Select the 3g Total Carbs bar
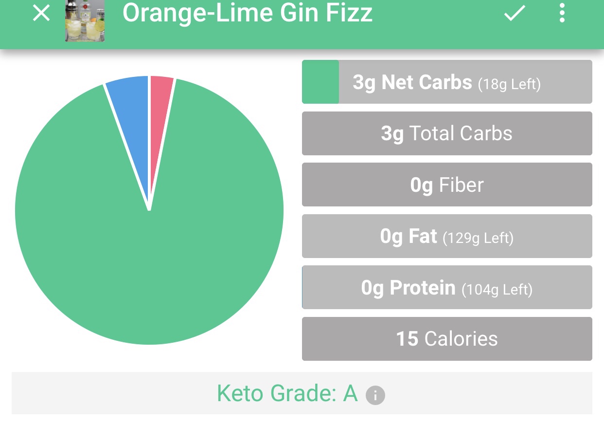 (x=446, y=133)
